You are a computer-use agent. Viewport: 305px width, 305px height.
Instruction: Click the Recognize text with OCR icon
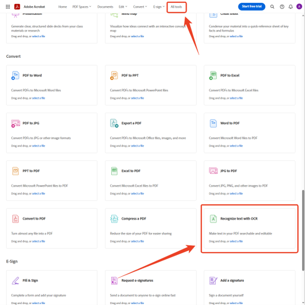pyautogui.click(x=213, y=219)
